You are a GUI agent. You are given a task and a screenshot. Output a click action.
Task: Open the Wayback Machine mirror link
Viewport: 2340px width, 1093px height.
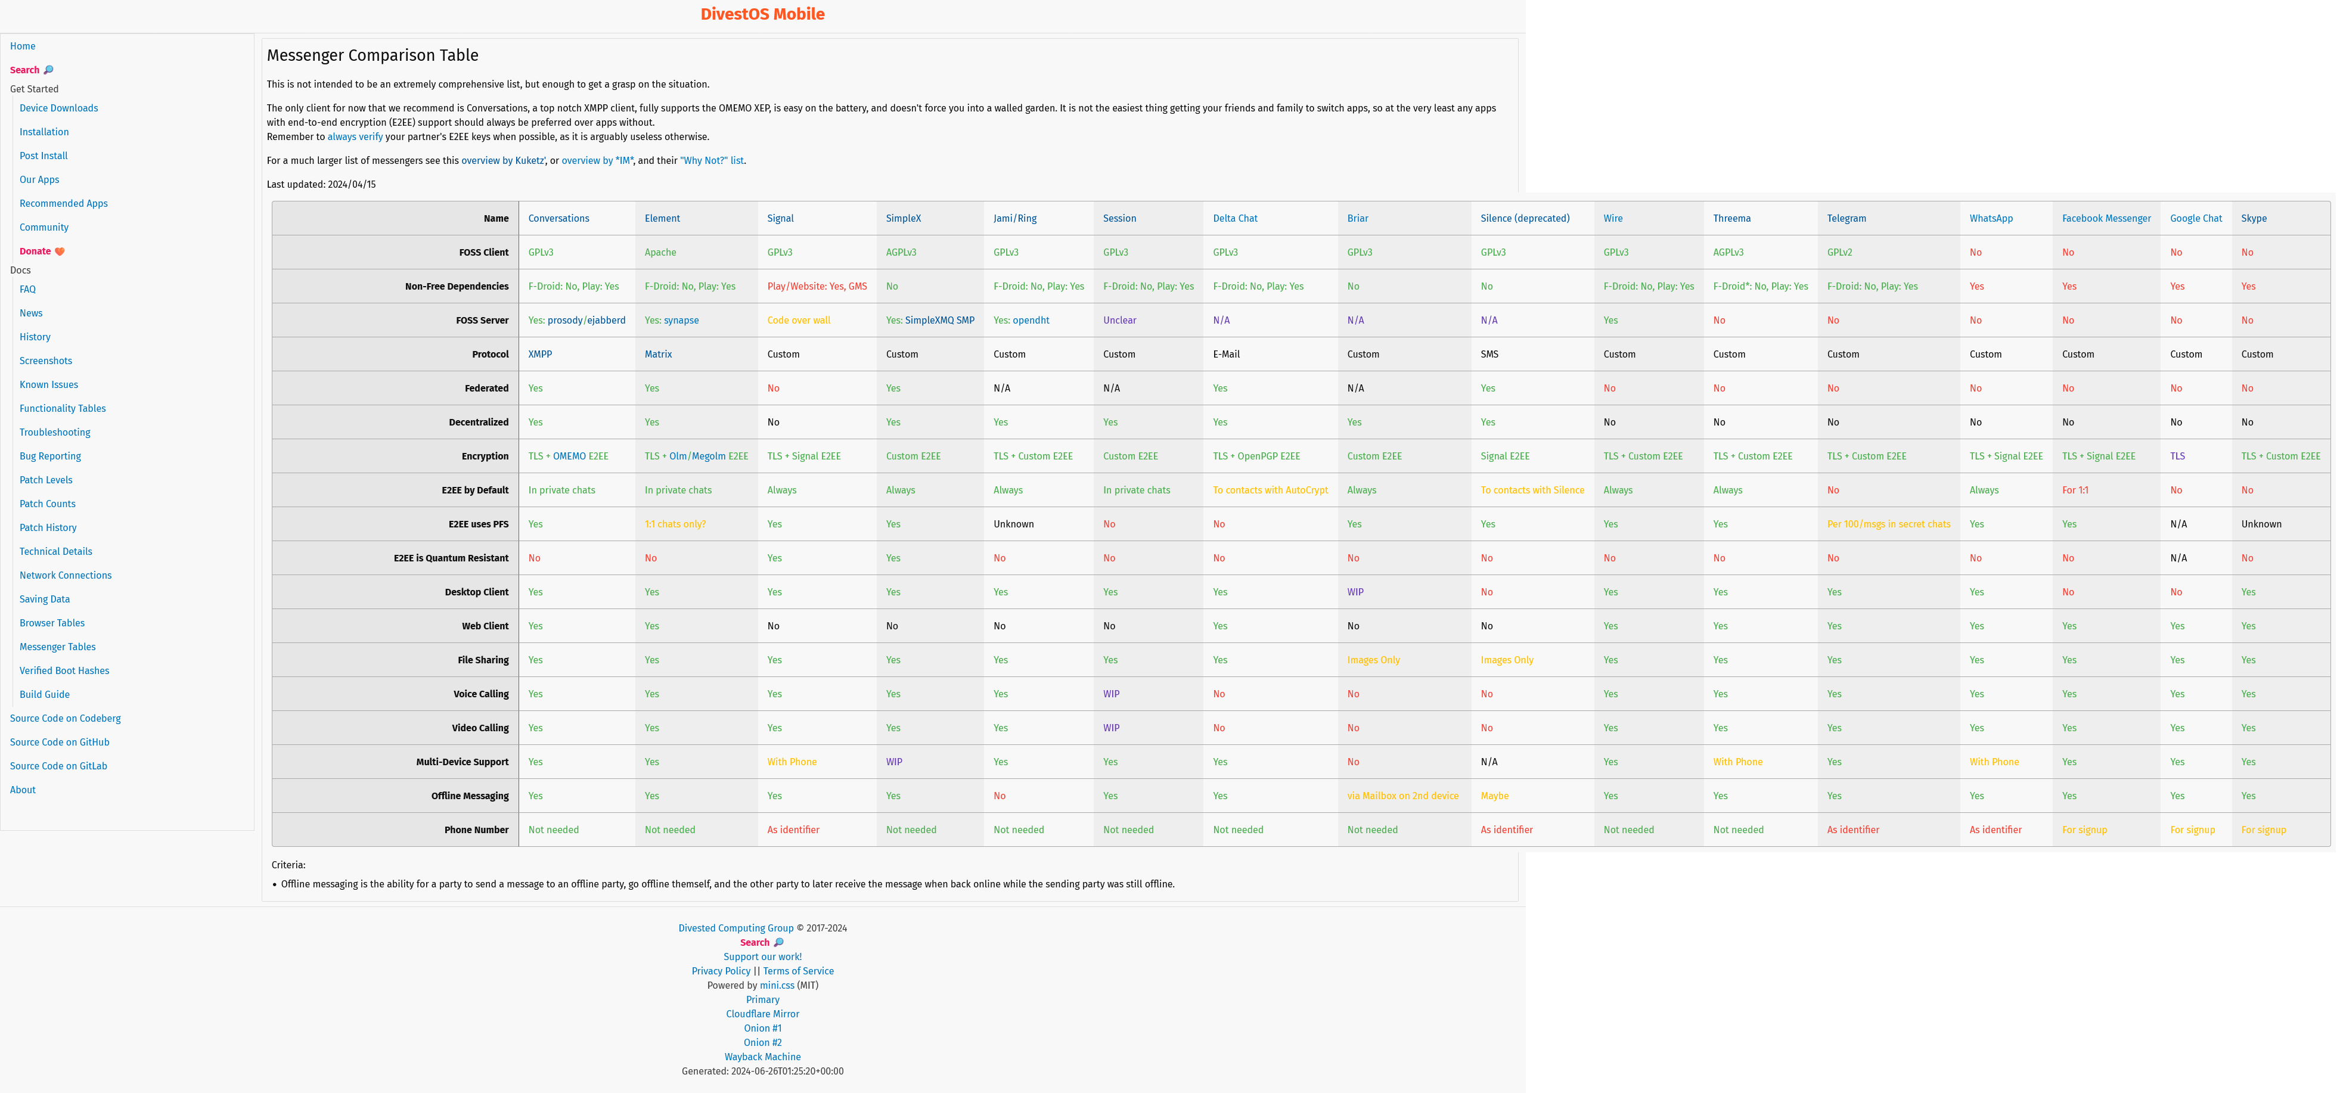coord(762,1057)
